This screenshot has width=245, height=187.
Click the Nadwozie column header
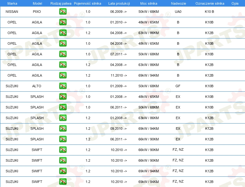coord(179,3)
